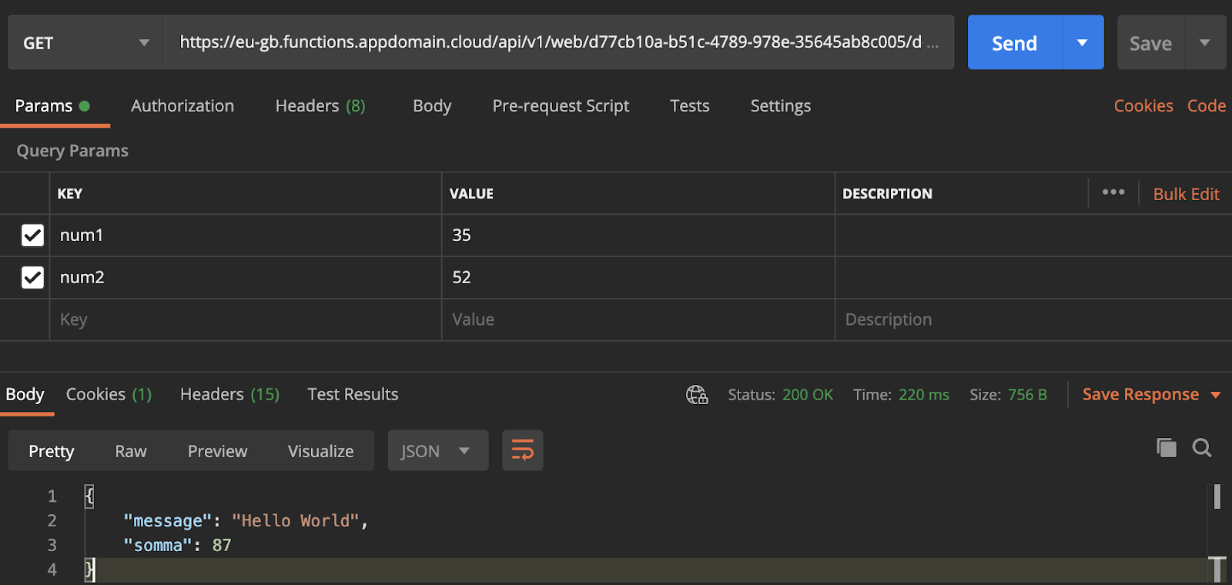Screen dimensions: 1232x585
Task: Show the Test Results tab
Action: 353,395
